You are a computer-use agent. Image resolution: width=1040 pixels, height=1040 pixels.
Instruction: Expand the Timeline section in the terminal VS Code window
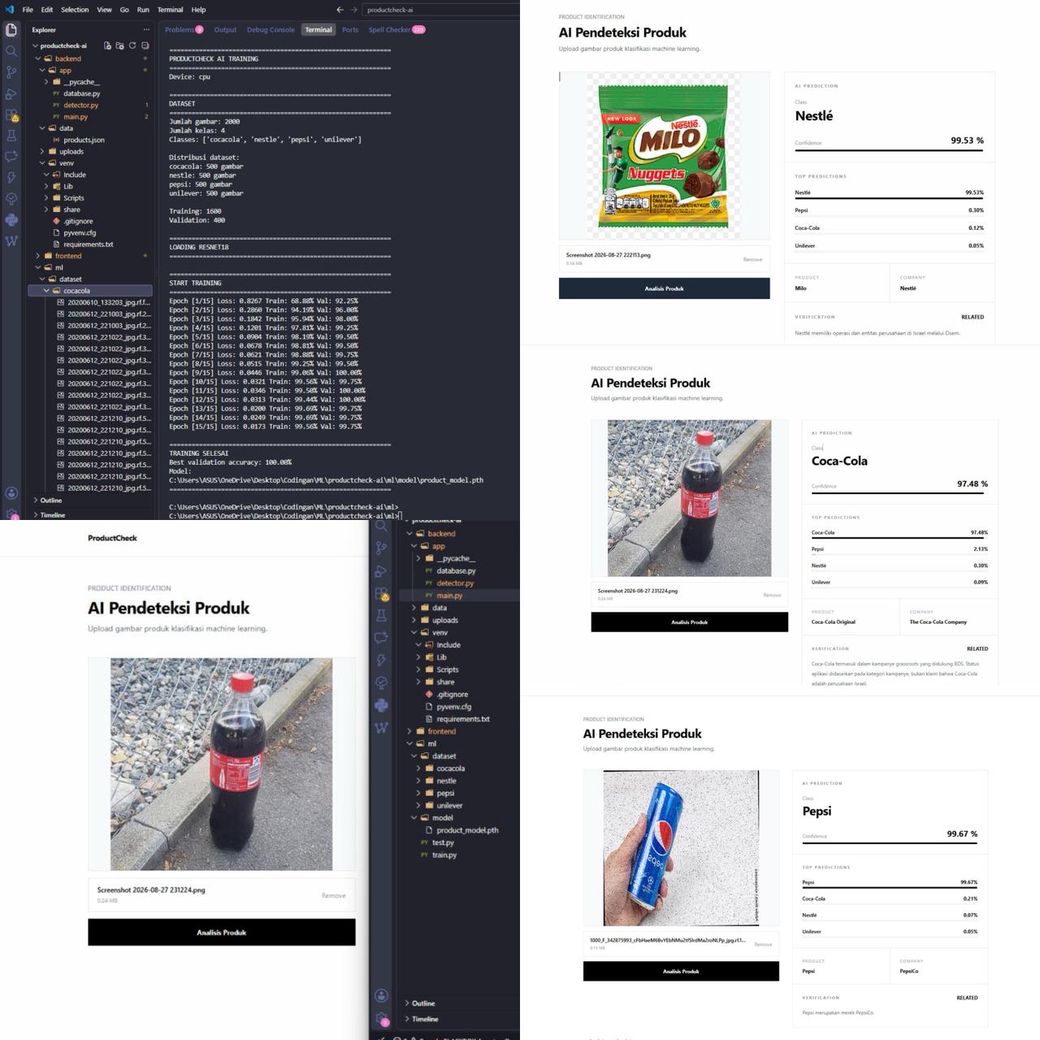point(49,515)
